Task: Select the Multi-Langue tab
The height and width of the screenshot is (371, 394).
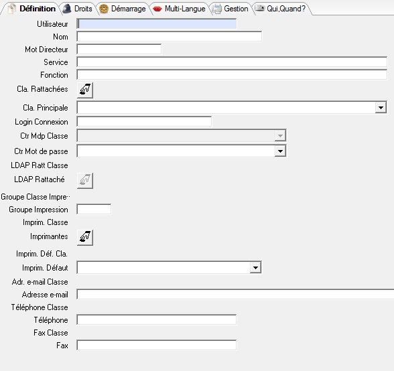Action: pyautogui.click(x=180, y=9)
